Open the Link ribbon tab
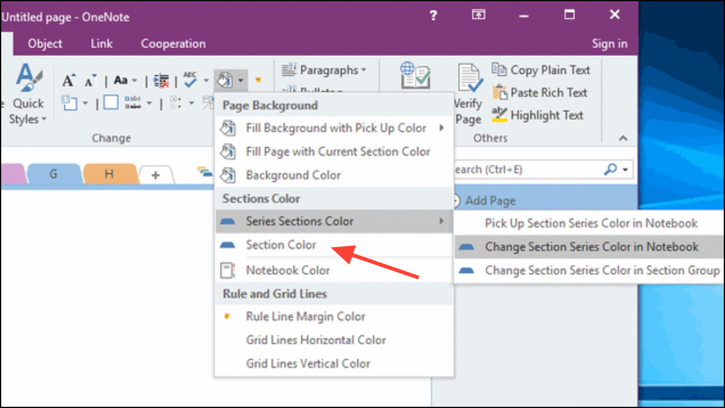725x408 pixels. pyautogui.click(x=101, y=44)
